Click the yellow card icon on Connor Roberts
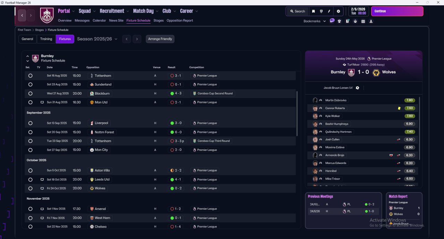 coord(399,108)
